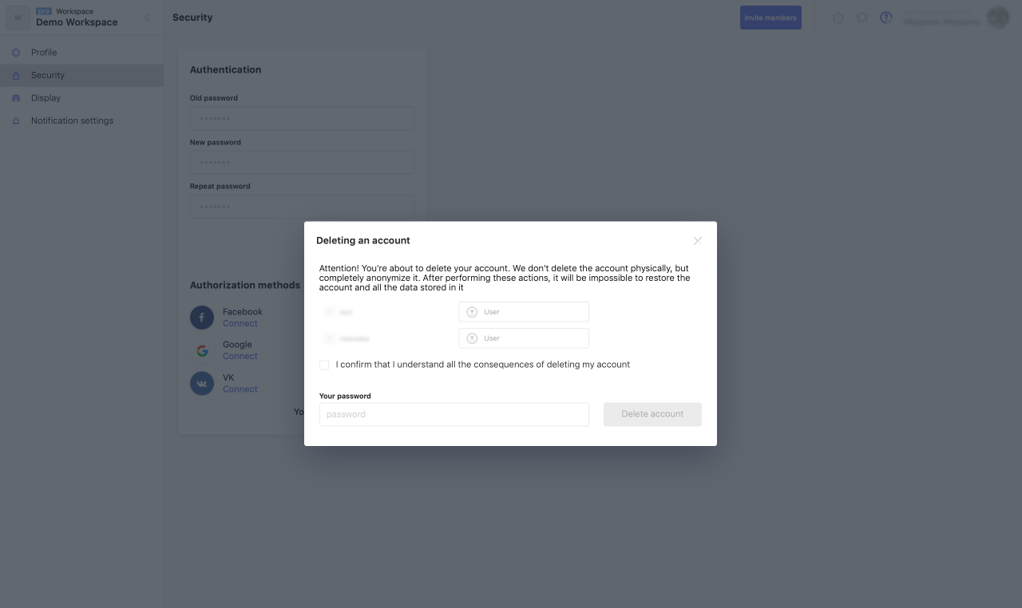This screenshot has width=1022, height=608.
Task: Go to Notification settings in sidebar
Action: point(72,120)
